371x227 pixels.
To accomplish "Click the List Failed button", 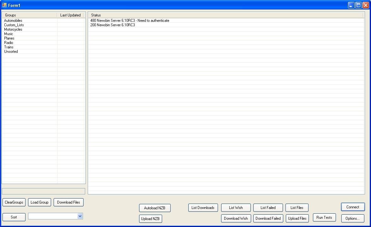I will click(x=268, y=208).
